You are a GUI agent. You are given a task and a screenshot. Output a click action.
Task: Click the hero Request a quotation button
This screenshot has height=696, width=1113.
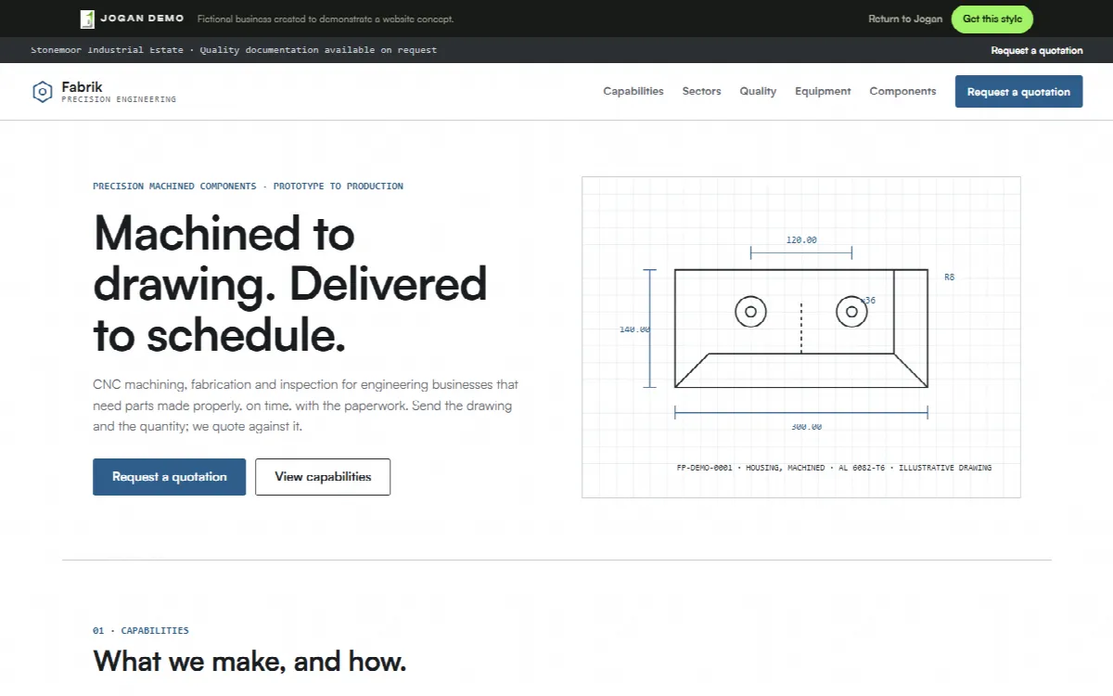pyautogui.click(x=169, y=476)
